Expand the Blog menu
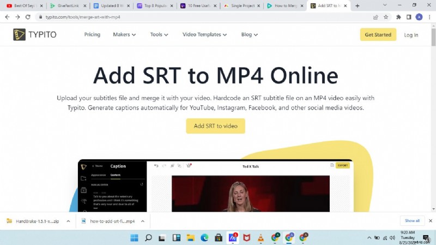The image size is (436, 245). (x=250, y=34)
